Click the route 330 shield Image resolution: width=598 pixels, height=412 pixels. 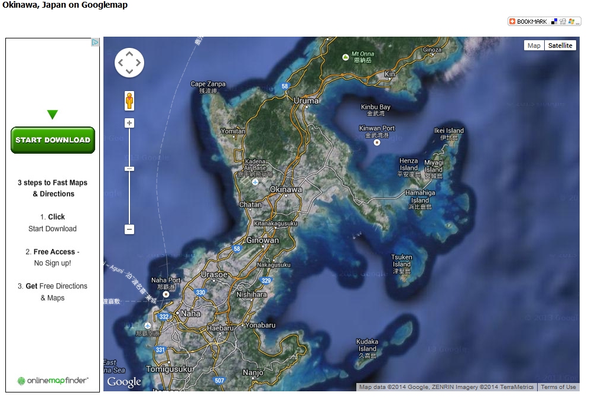[200, 292]
